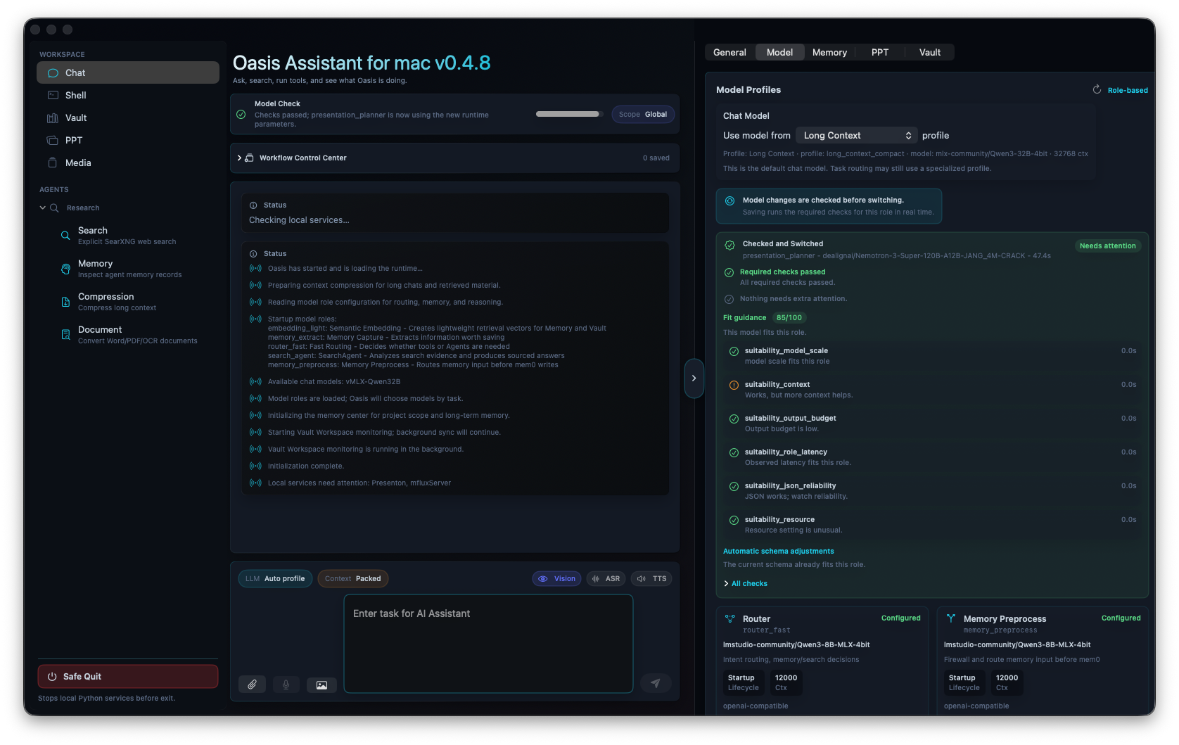Click the Enter task for AI Assistant field
The height and width of the screenshot is (745, 1179).
(488, 643)
